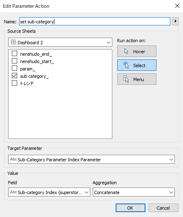Check the nenshudo_start_ sheet

[15, 61]
